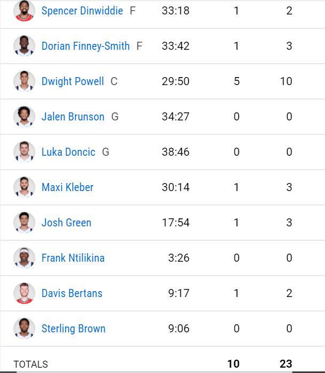Click Maxi Kleber's headshot image
Screen dimensions: 325x373
pyautogui.click(x=24, y=187)
